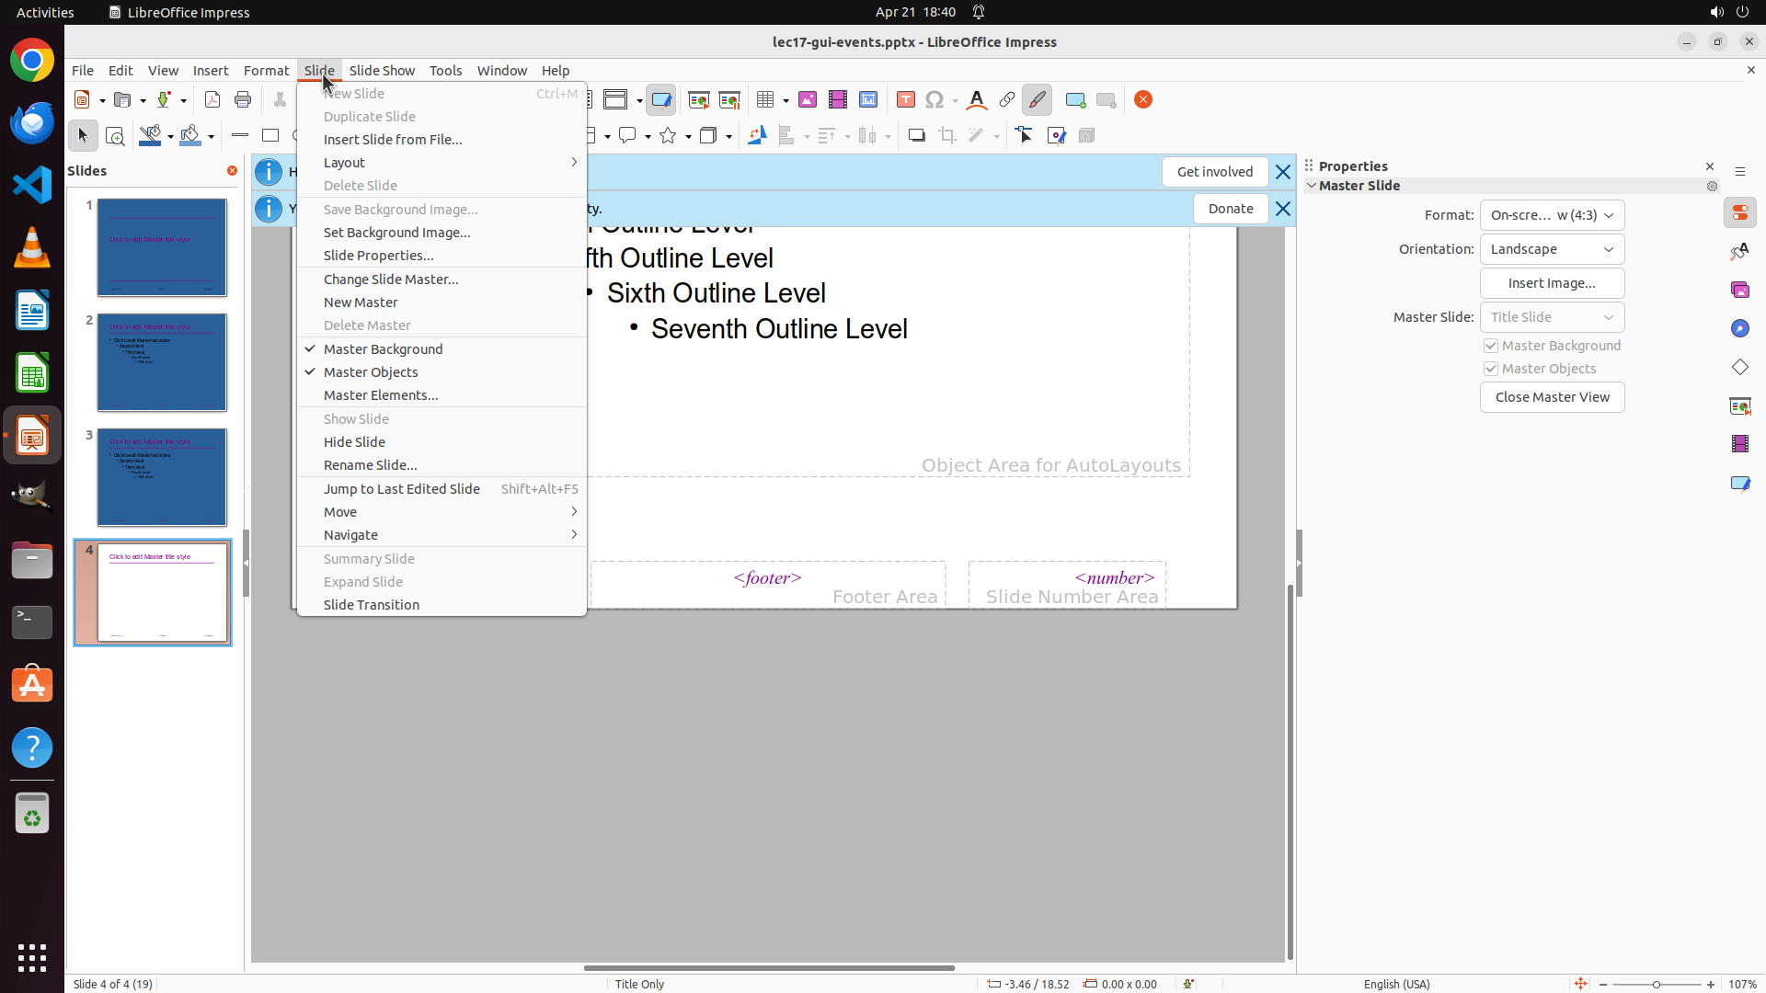Choose Slide Properties menu entry
This screenshot has height=993, width=1766.
(378, 256)
